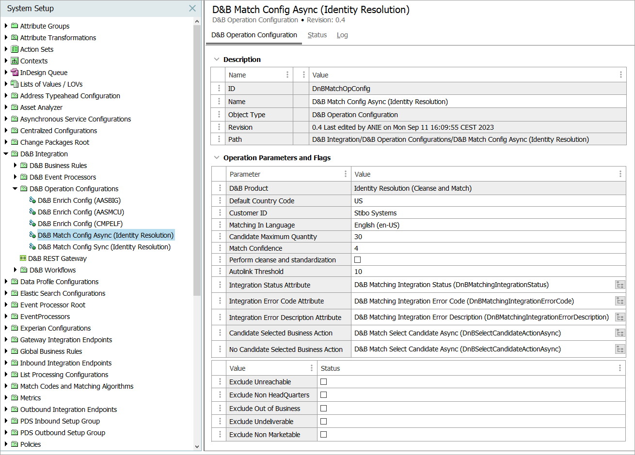Click the InDesign Queue icon in the tree
The height and width of the screenshot is (455, 635).
coord(15,73)
